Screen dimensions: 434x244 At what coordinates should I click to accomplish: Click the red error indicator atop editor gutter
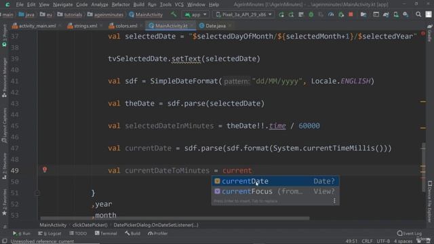point(423,33)
